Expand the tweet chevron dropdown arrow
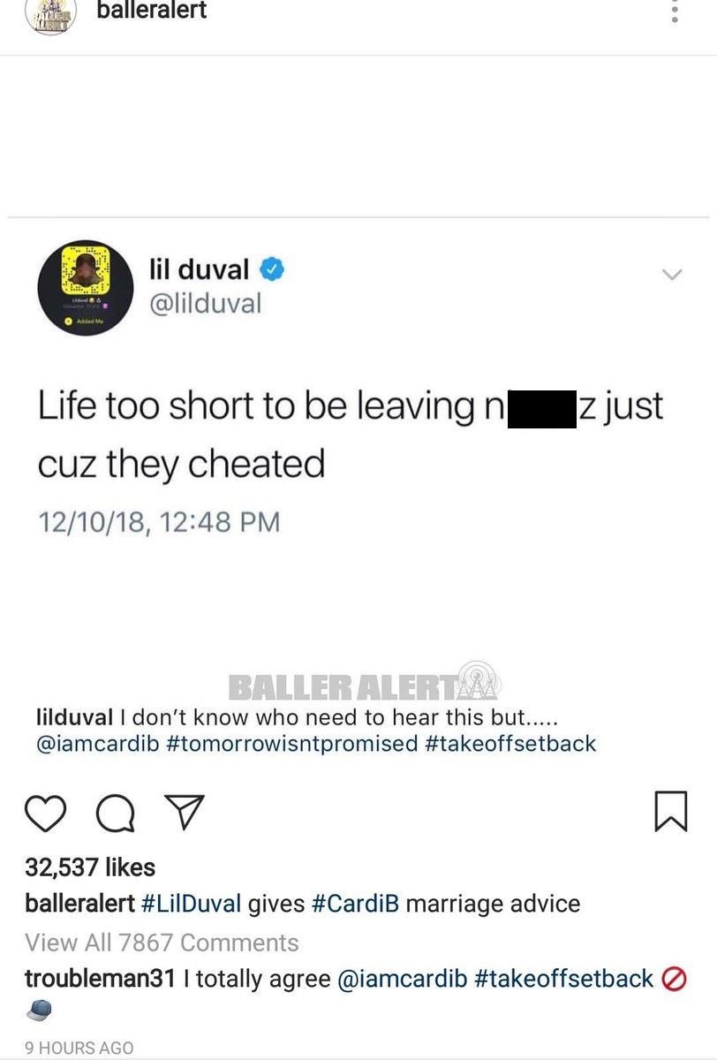This screenshot has height=1060, width=717. click(673, 276)
